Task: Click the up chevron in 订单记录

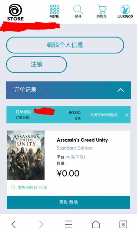Action: (x=121, y=90)
